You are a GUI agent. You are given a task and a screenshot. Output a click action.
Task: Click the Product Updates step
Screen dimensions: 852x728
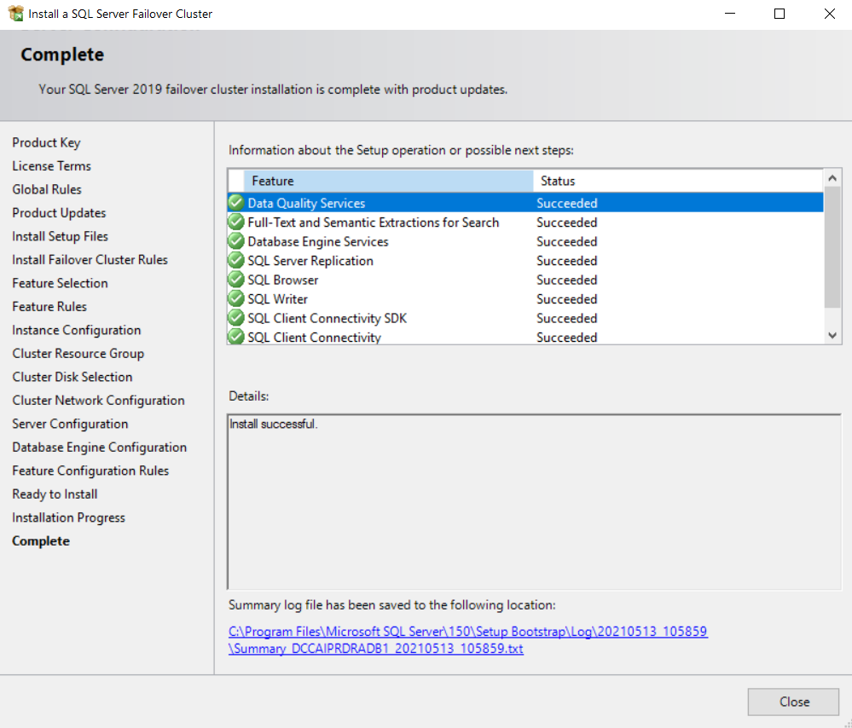coord(59,212)
